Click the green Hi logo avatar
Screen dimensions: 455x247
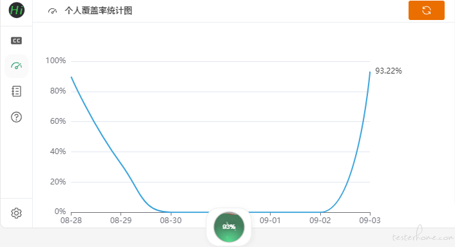point(17,10)
